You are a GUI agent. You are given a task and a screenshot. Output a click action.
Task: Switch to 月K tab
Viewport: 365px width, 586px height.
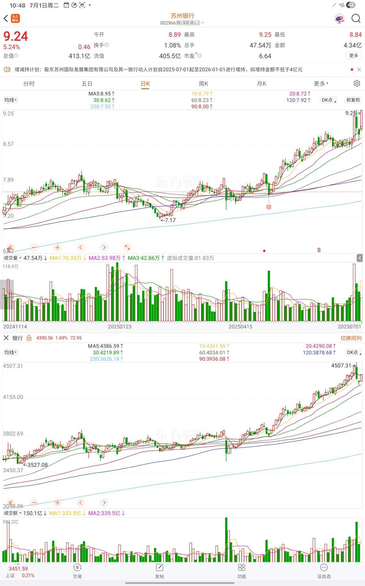(x=262, y=84)
